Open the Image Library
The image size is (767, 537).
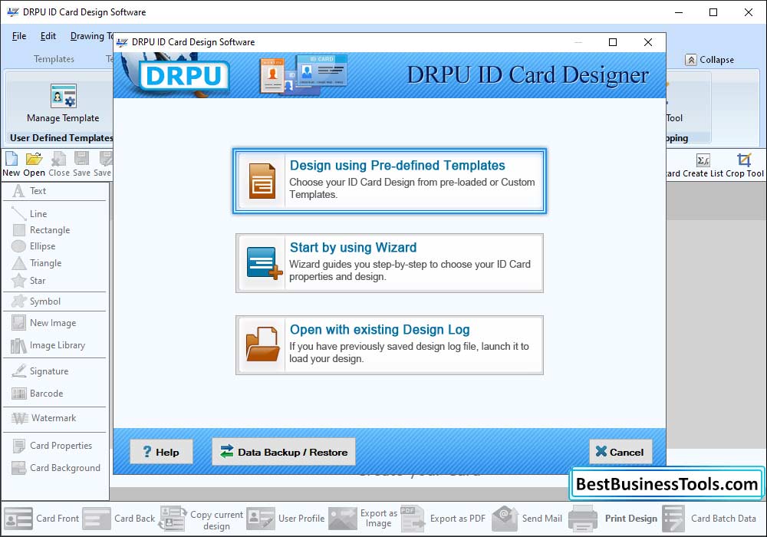pyautogui.click(x=48, y=345)
